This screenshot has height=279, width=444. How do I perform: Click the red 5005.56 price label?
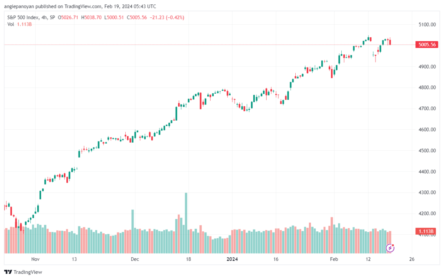click(427, 44)
